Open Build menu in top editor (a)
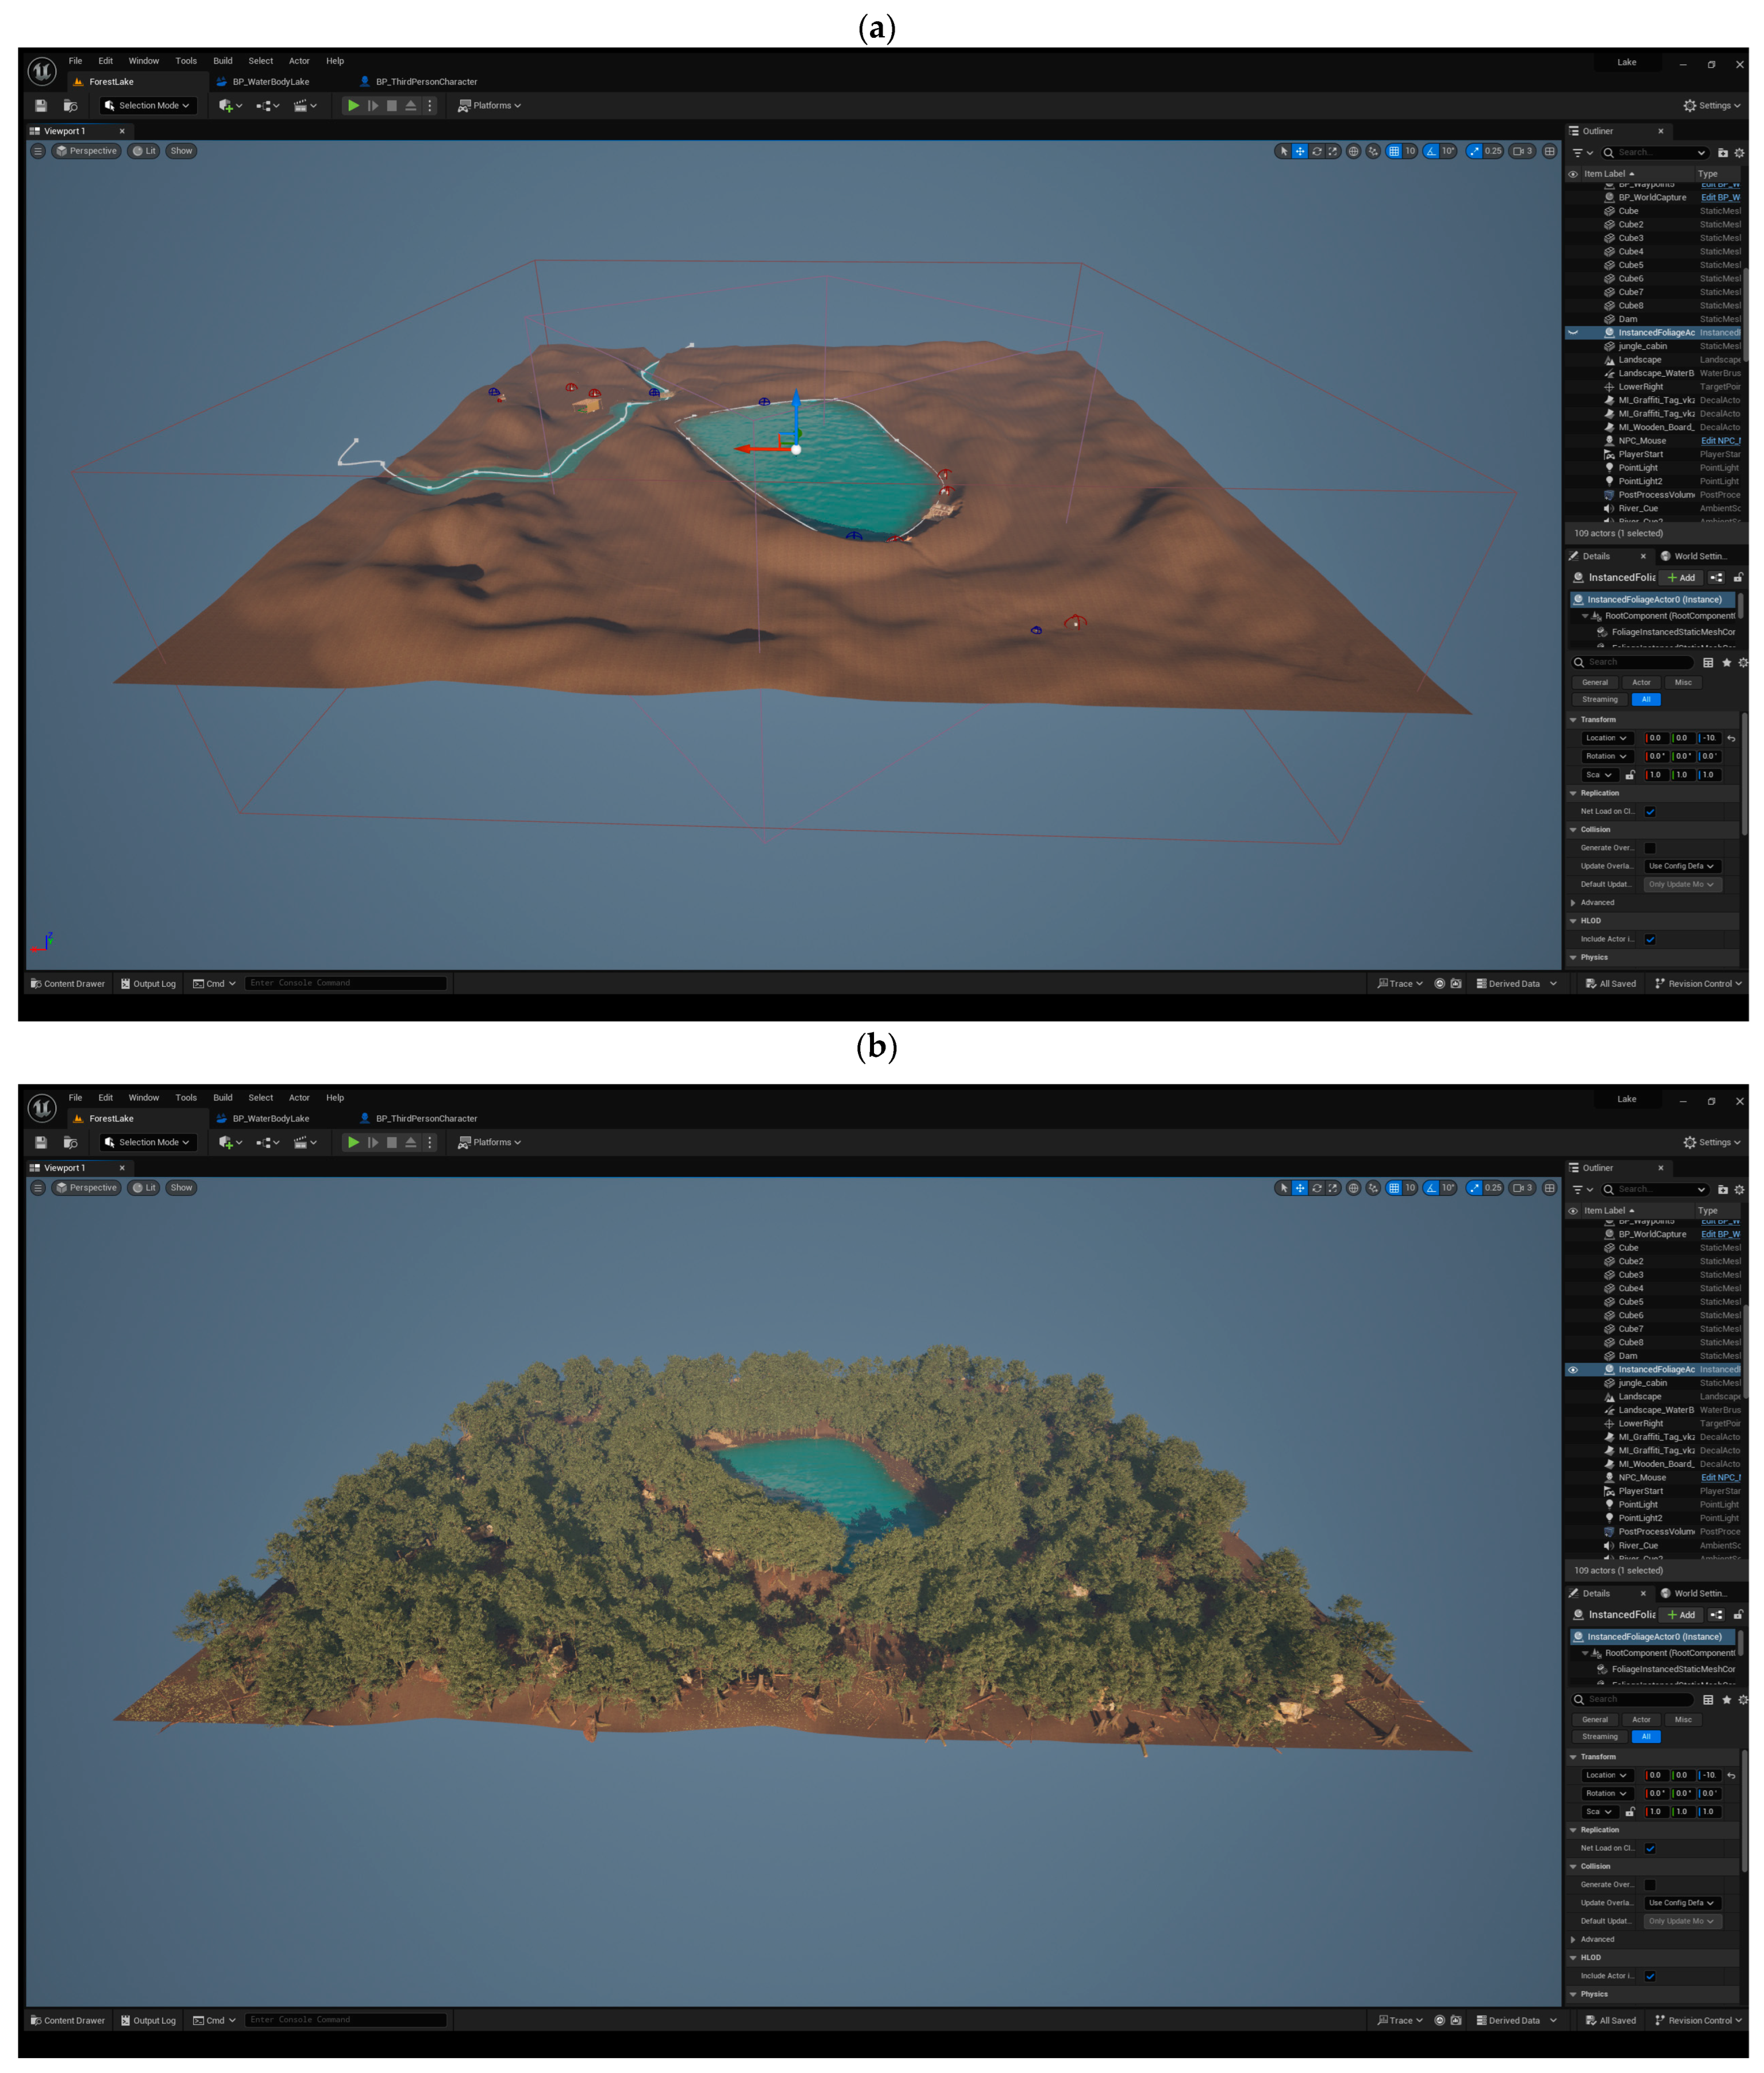 222,61
